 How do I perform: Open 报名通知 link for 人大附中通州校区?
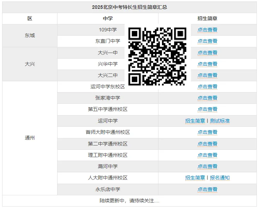(220, 178)
